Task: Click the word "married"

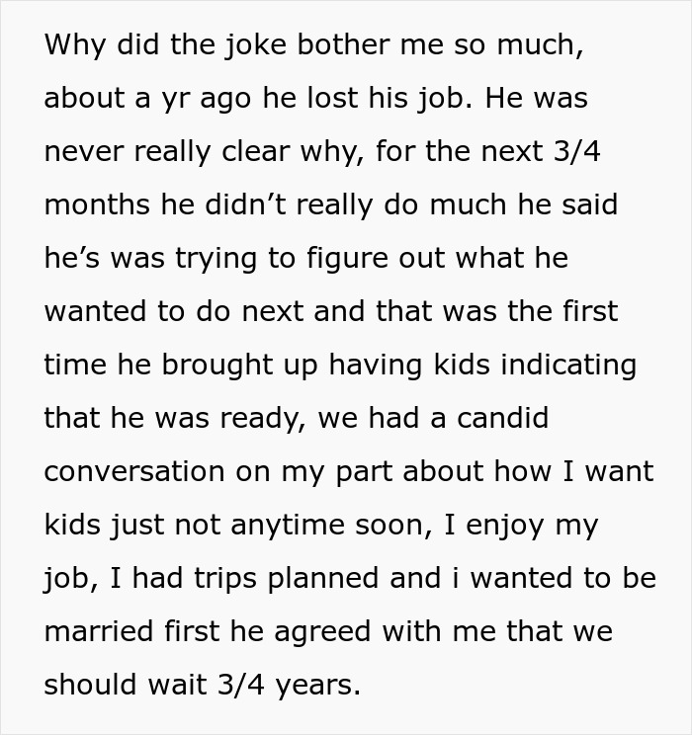Action: [99, 631]
